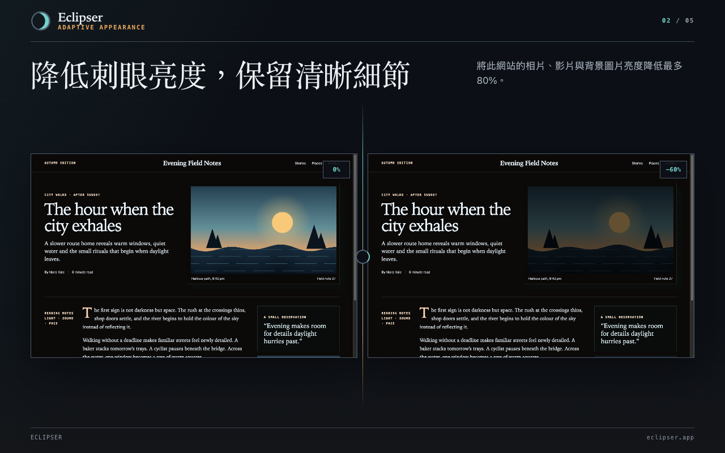
Task: Click "READING NOTES" in the 0% preview
Action: (x=58, y=313)
